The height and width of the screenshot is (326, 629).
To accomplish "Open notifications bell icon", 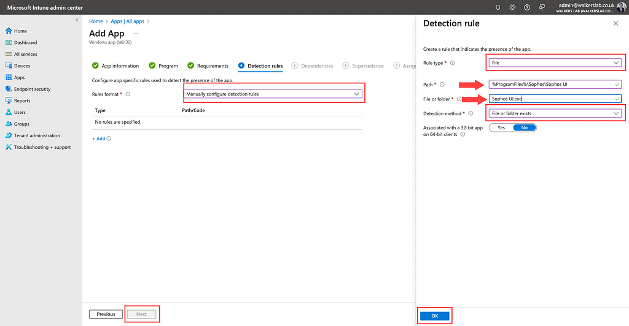I will tap(498, 7).
